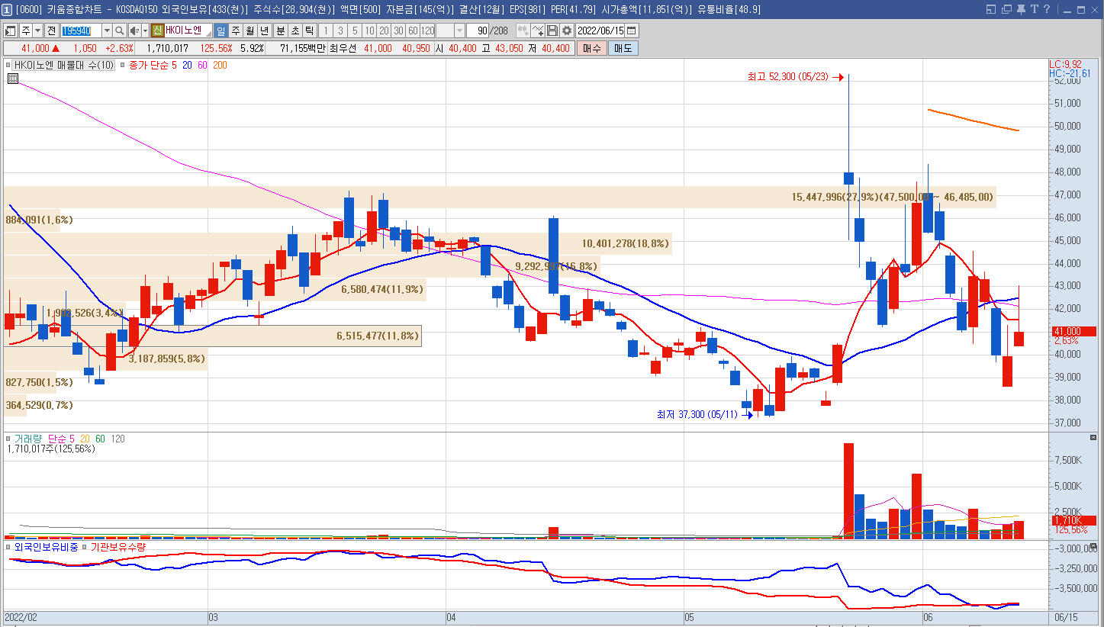Open the stock code 195940 dropdown arrow
This screenshot has height=627, width=1104.
pyautogui.click(x=106, y=31)
